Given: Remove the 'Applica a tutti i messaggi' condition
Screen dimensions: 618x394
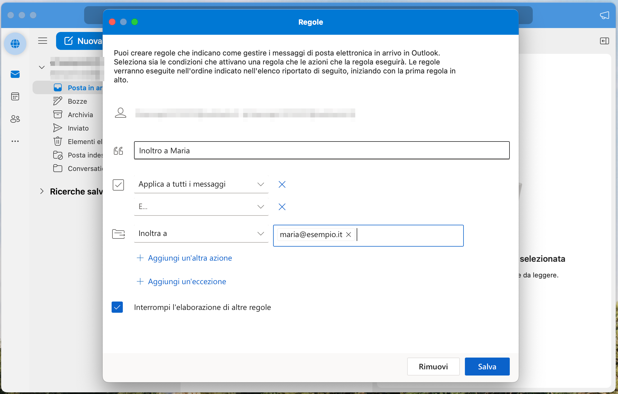Looking at the screenshot, I should (282, 184).
